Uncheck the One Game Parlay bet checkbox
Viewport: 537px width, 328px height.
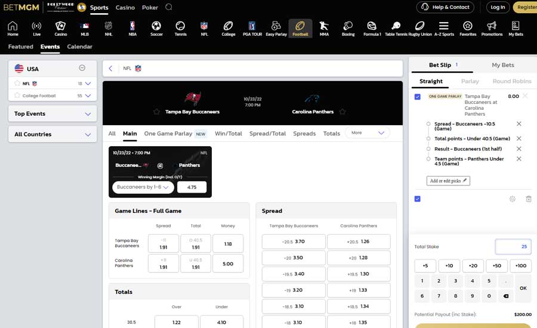coord(418,97)
